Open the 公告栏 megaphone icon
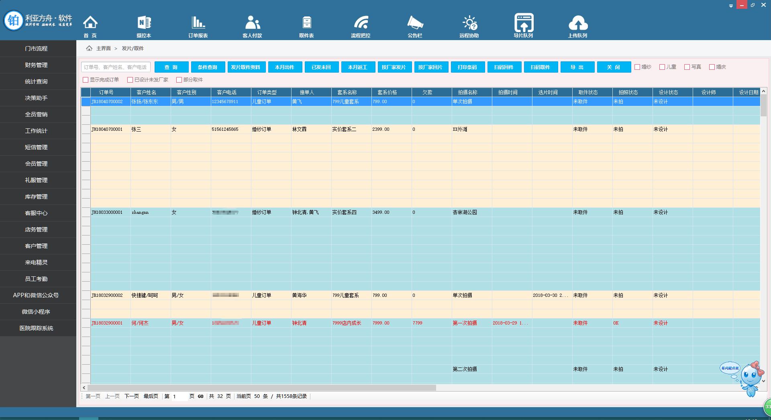Viewport: 771px width, 420px height. pyautogui.click(x=415, y=23)
